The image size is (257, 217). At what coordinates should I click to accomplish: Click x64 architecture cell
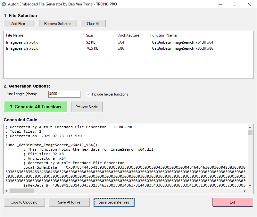[x=121, y=42]
